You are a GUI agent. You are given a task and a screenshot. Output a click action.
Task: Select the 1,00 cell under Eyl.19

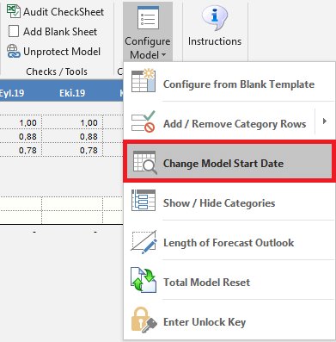pos(21,122)
